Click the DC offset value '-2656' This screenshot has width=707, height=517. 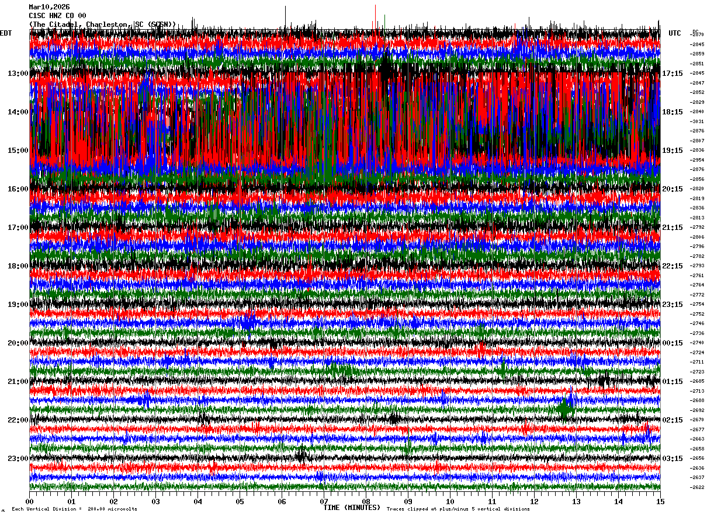(x=698, y=458)
